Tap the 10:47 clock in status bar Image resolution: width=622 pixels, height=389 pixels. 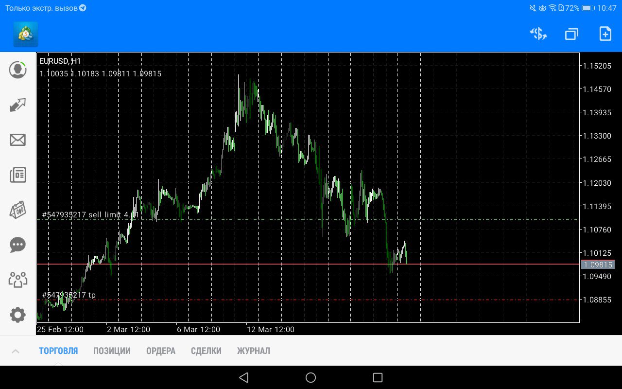point(607,8)
